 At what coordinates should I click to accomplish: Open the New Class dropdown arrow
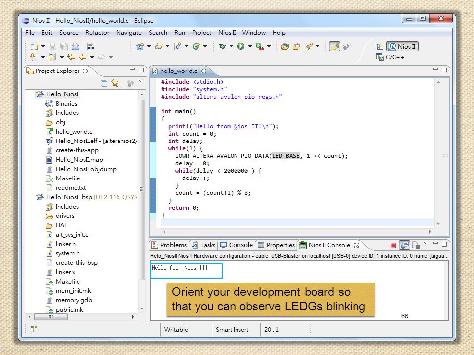click(x=205, y=46)
